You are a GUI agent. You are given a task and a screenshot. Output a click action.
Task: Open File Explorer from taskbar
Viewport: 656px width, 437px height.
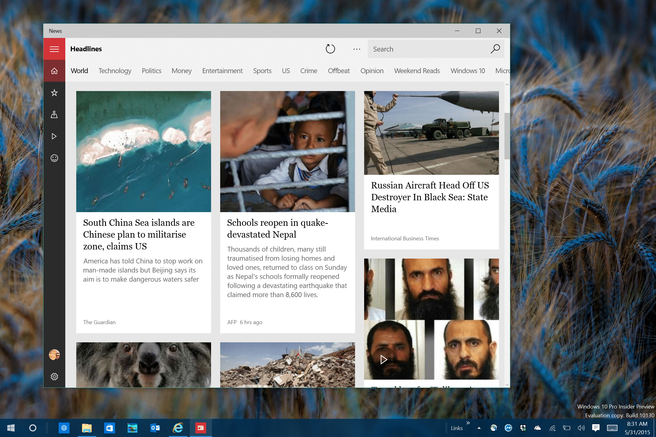(x=87, y=428)
